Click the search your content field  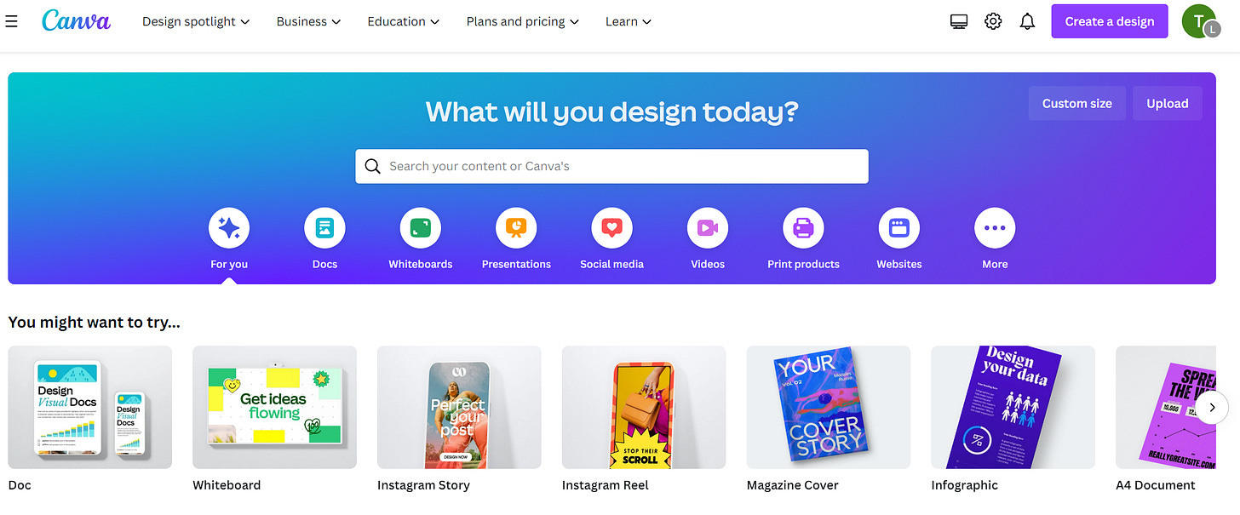[611, 166]
